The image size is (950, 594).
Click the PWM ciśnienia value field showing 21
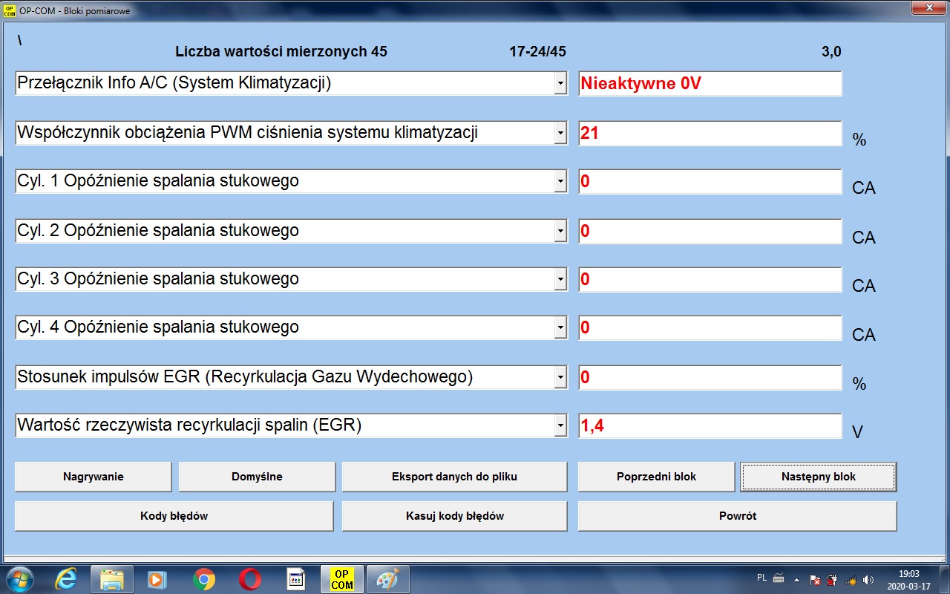click(710, 134)
